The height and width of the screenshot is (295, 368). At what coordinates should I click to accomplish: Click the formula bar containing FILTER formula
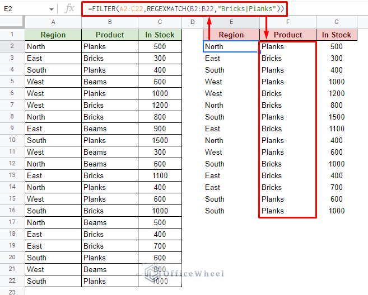pos(184,9)
